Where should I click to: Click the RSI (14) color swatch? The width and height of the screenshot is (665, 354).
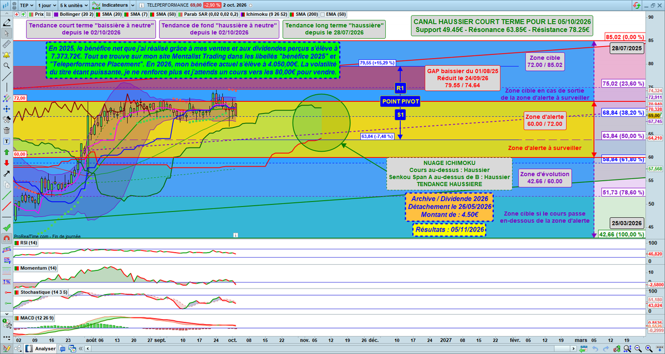tap(17, 243)
